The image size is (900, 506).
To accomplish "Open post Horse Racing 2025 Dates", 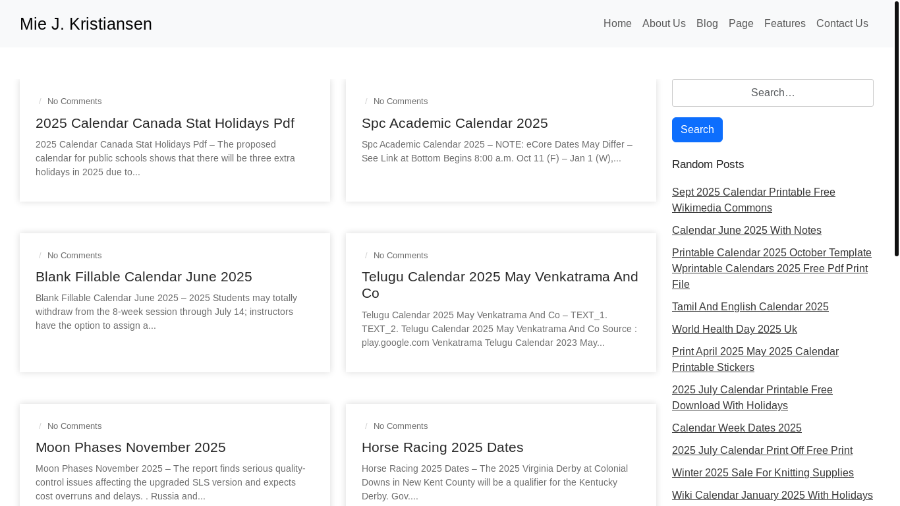I will coord(442,447).
